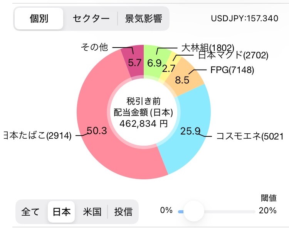Choose the 投信 filter
Screen dimensions: 289x228
click(123, 212)
